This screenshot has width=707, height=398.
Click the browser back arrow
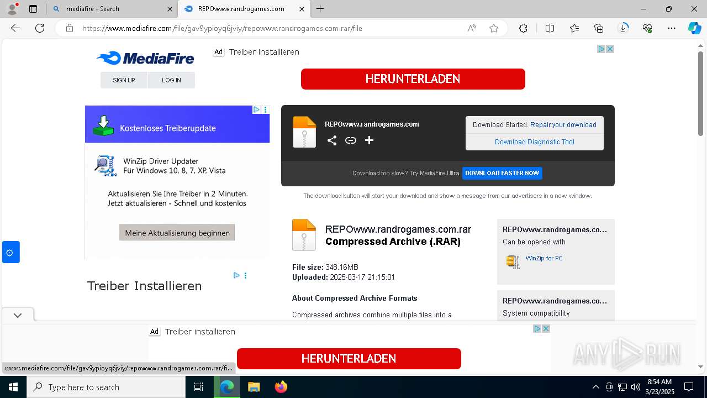[15, 28]
